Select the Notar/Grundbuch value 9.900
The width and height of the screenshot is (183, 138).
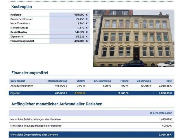[x=81, y=23]
